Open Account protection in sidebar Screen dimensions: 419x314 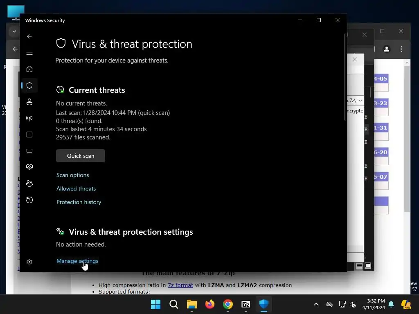click(x=29, y=102)
